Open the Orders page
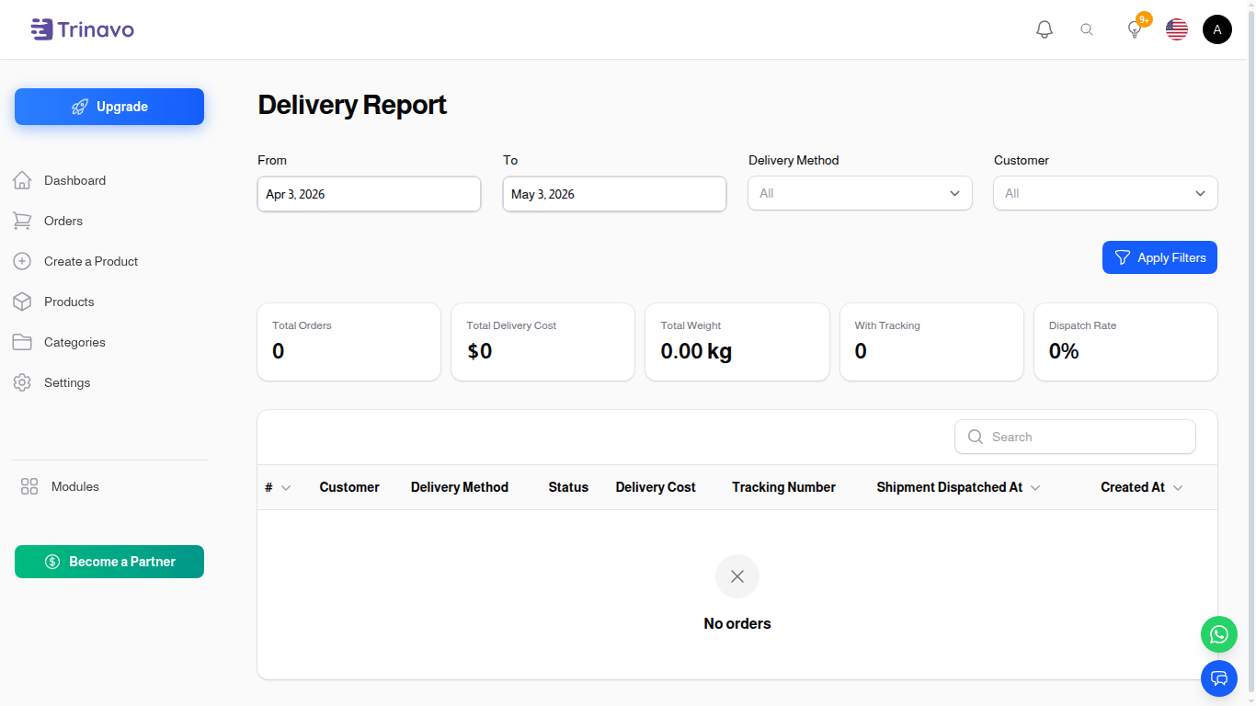1256x706 pixels. (63, 221)
